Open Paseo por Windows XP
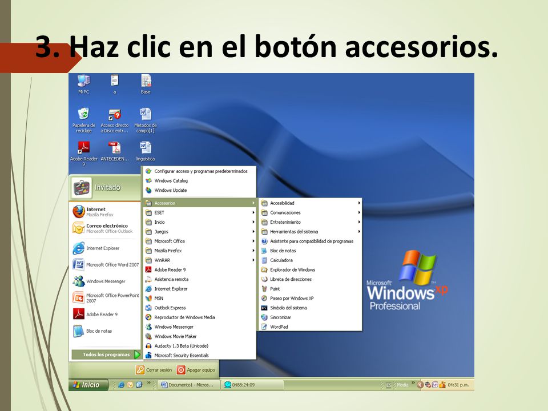The height and width of the screenshot is (411, 548). pyautogui.click(x=310, y=298)
